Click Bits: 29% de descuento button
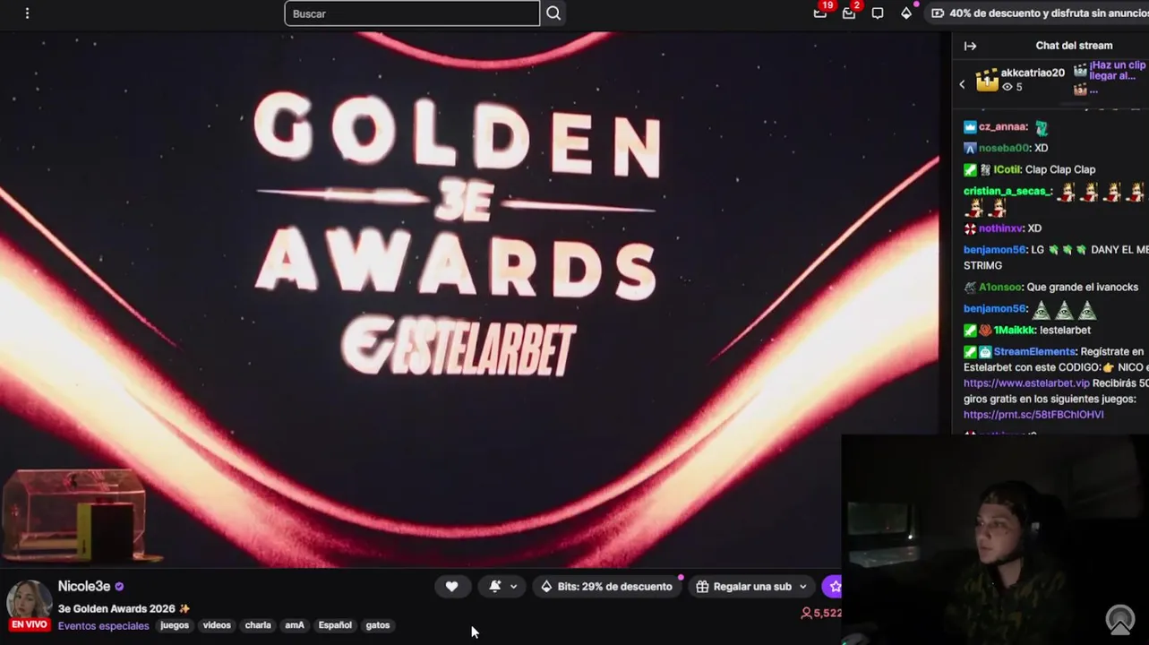This screenshot has width=1149, height=645. (x=606, y=587)
